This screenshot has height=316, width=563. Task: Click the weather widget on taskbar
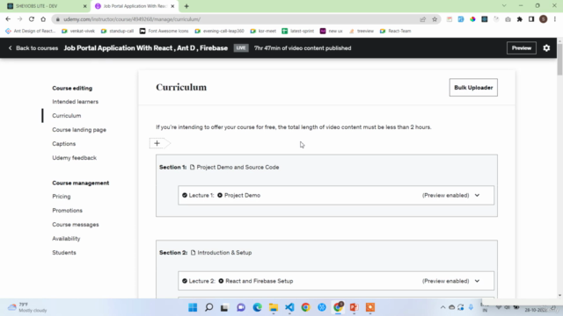(x=27, y=307)
